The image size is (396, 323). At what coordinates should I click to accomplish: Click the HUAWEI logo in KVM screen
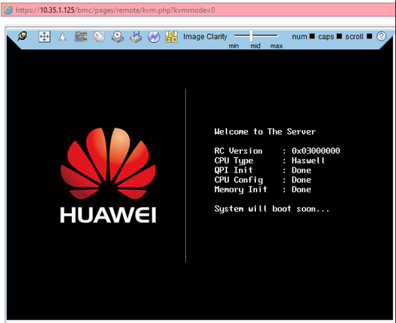pyautogui.click(x=108, y=175)
